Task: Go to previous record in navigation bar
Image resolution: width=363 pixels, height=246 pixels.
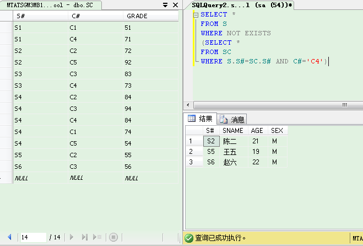Action: 9,237
